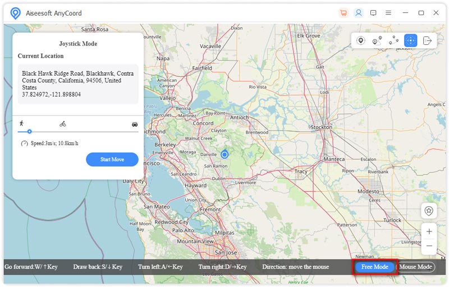Screen dimensions: 449x287
Task: Select Joystick Mode target icon
Action: click(x=410, y=40)
